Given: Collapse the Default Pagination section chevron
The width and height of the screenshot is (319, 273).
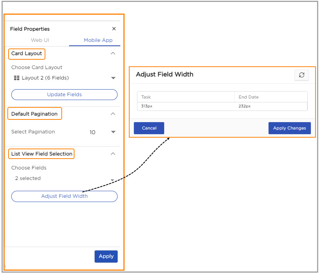Looking at the screenshot, I should coord(113,114).
